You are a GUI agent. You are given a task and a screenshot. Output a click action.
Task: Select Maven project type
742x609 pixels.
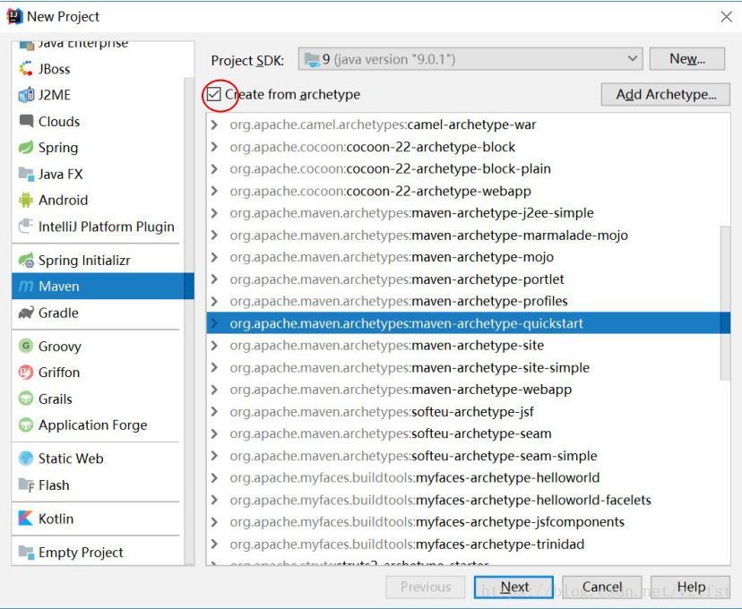click(103, 286)
